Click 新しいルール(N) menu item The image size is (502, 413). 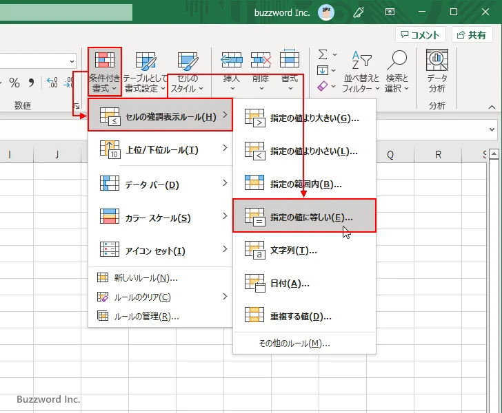160,278
